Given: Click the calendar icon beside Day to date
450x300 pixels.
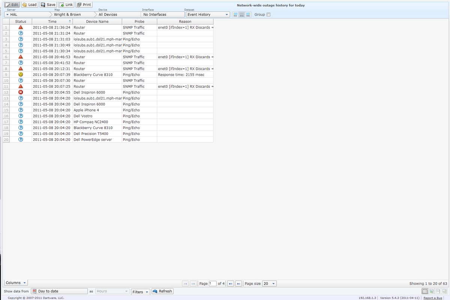Looking at the screenshot, I should pyautogui.click(x=34, y=291).
